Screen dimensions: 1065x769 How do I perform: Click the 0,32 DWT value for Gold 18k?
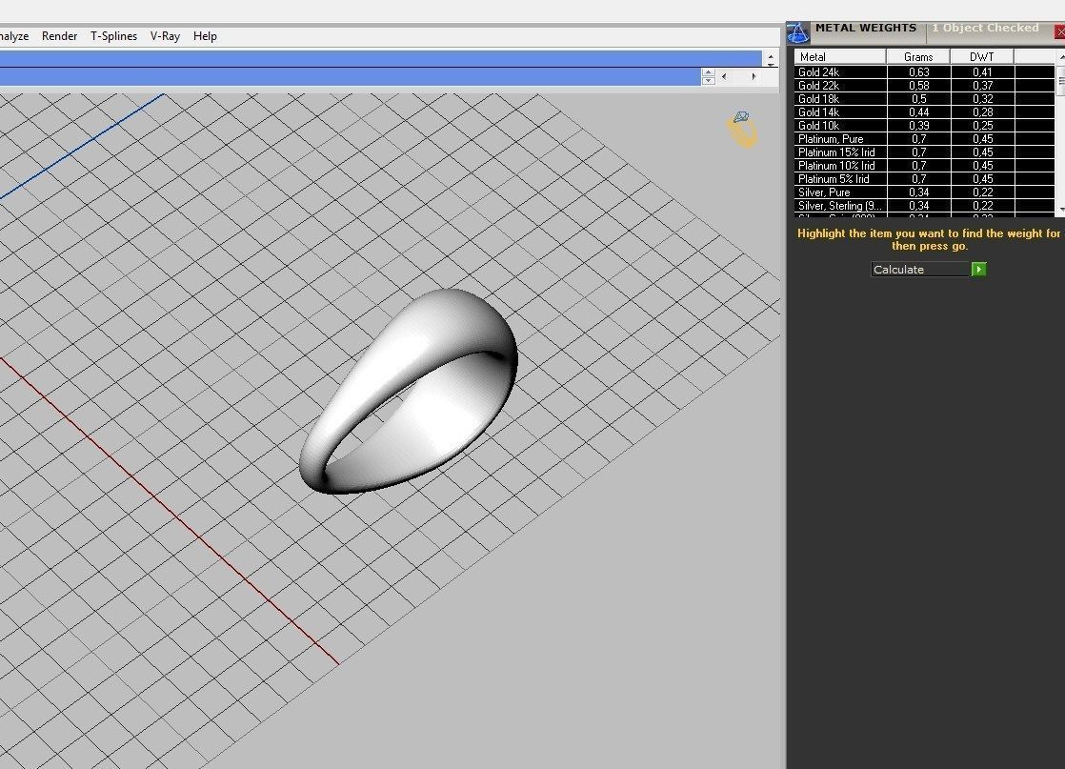[982, 98]
